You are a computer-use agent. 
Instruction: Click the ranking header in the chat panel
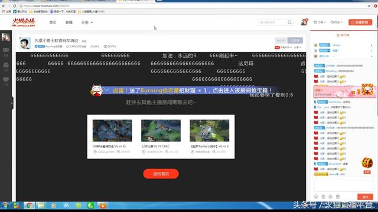point(343,35)
